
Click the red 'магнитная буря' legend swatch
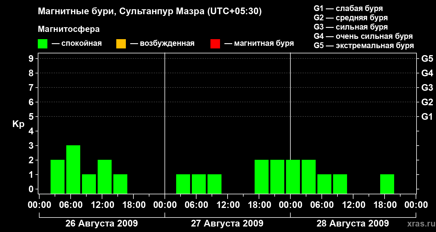tap(215, 44)
